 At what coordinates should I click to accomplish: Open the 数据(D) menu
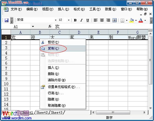click(111, 9)
